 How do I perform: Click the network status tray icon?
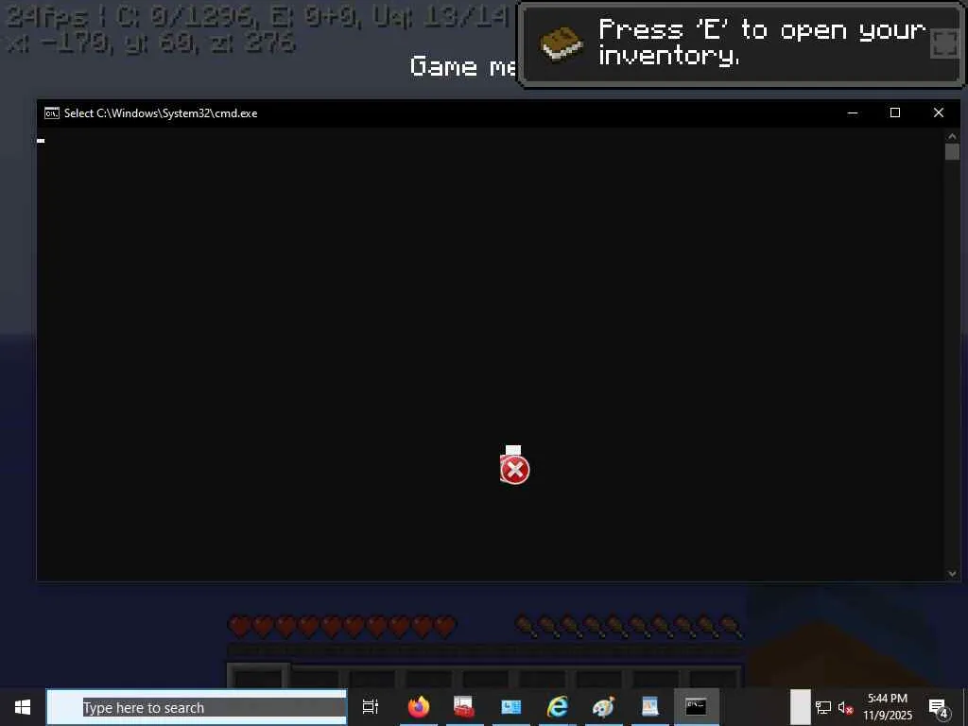[823, 707]
